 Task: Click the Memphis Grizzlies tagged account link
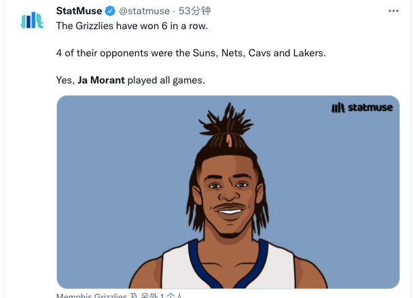[92, 296]
